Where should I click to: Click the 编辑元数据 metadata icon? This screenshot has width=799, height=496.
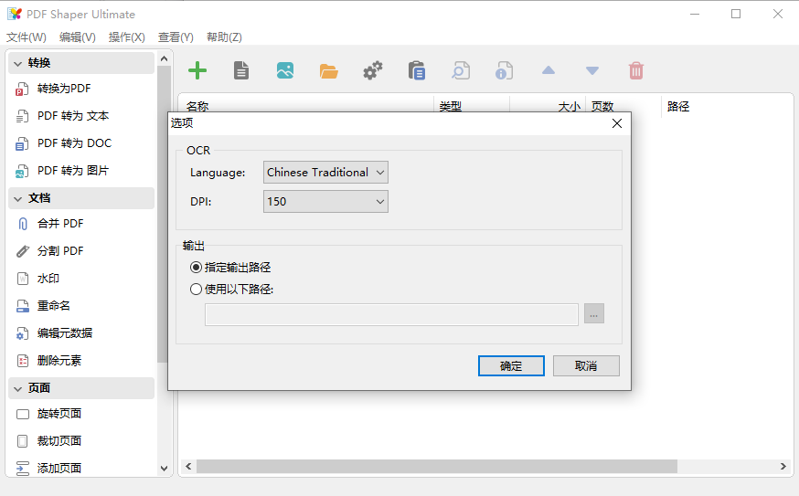point(22,333)
